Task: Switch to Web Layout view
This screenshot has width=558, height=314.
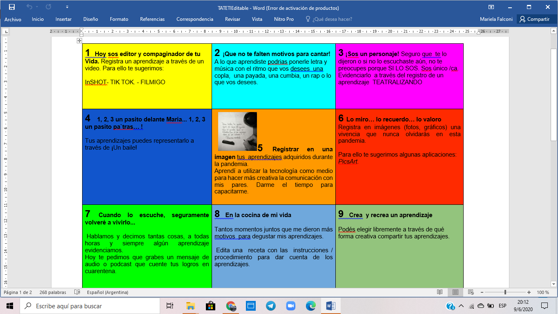Action: click(x=471, y=292)
